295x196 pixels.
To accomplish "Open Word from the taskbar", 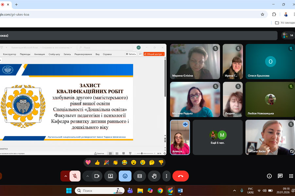I will pyautogui.click(x=180, y=190).
